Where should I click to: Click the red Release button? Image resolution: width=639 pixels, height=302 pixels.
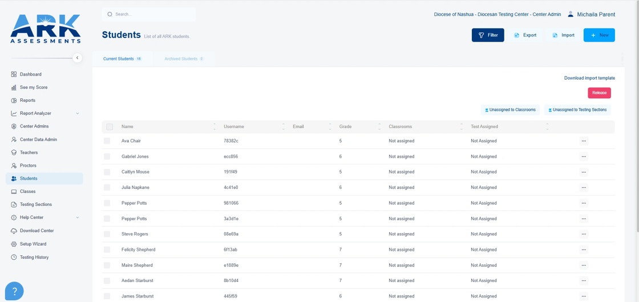tap(599, 93)
